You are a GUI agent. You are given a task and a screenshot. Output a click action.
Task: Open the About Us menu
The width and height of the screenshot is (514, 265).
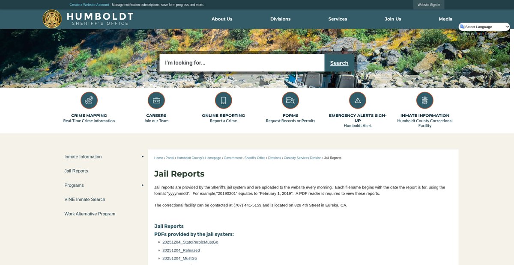coord(222,19)
